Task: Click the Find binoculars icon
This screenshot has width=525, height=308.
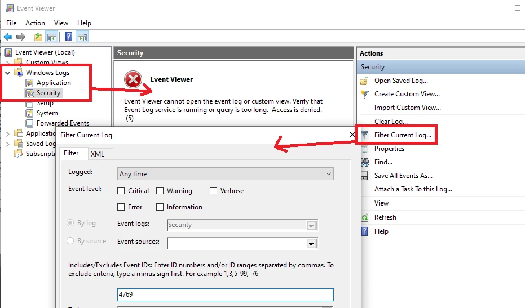Action: click(365, 162)
